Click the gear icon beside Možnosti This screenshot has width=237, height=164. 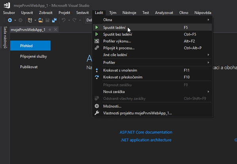point(97,106)
